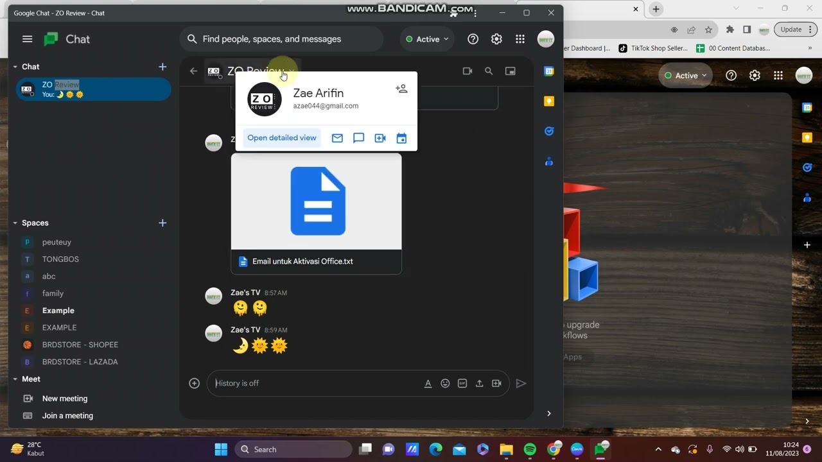
Task: Open File Explorer from taskbar
Action: (506, 449)
